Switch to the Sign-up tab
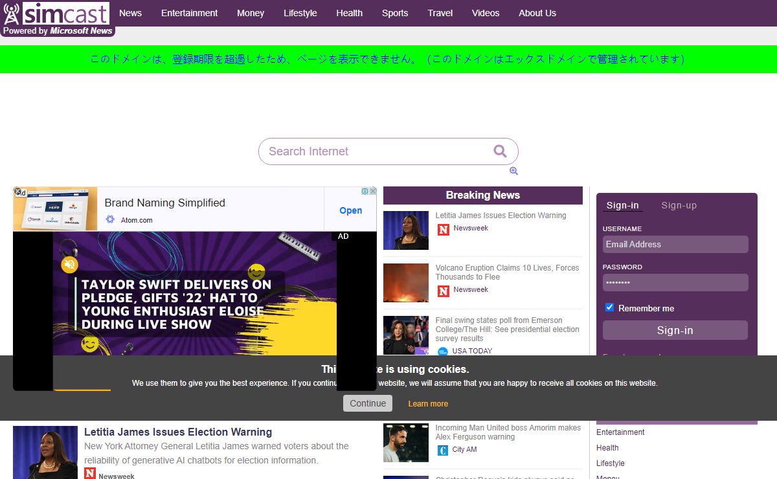Image resolution: width=777 pixels, height=479 pixels. pos(679,205)
